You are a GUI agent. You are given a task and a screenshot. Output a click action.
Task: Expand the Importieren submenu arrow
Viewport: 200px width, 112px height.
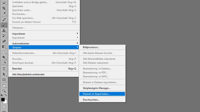pos(77,33)
